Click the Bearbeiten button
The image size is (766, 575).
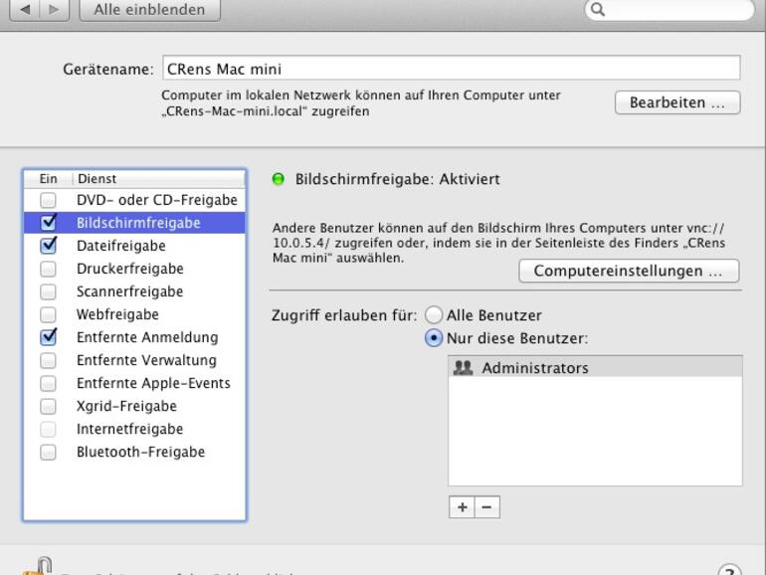point(677,102)
